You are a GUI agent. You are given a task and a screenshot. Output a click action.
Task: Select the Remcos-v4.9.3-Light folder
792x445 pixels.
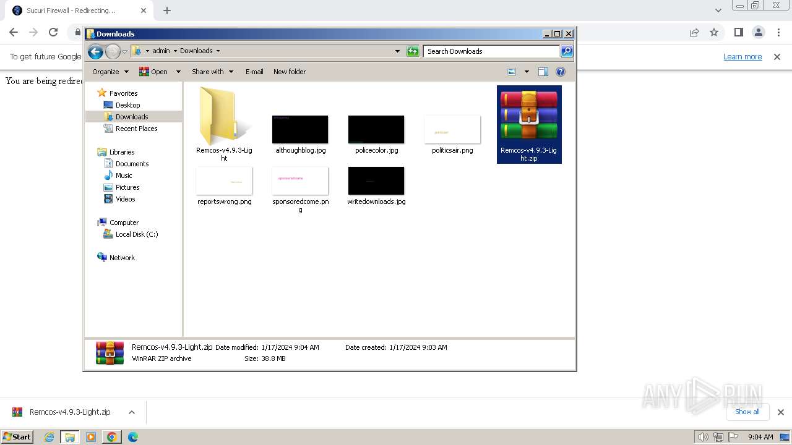coord(224,124)
